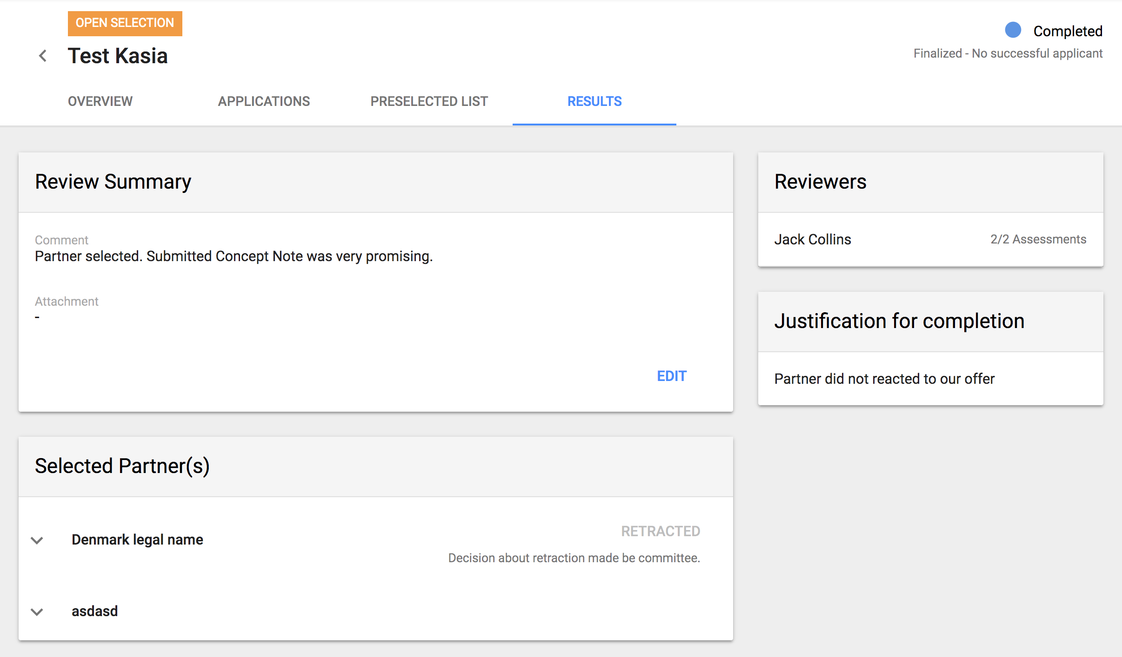Click the Test Kasia title
The width and height of the screenshot is (1122, 657).
point(118,56)
